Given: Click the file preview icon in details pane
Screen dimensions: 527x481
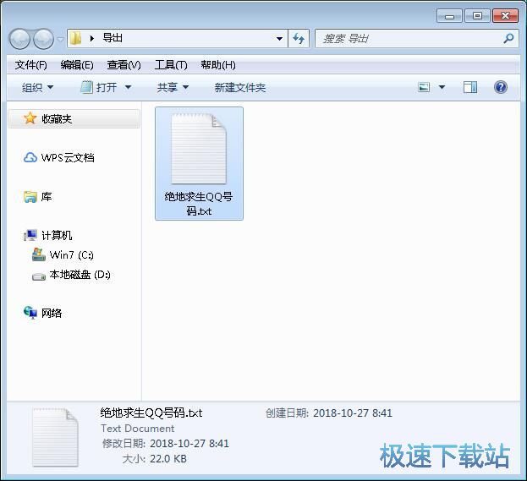Looking at the screenshot, I should [56, 438].
